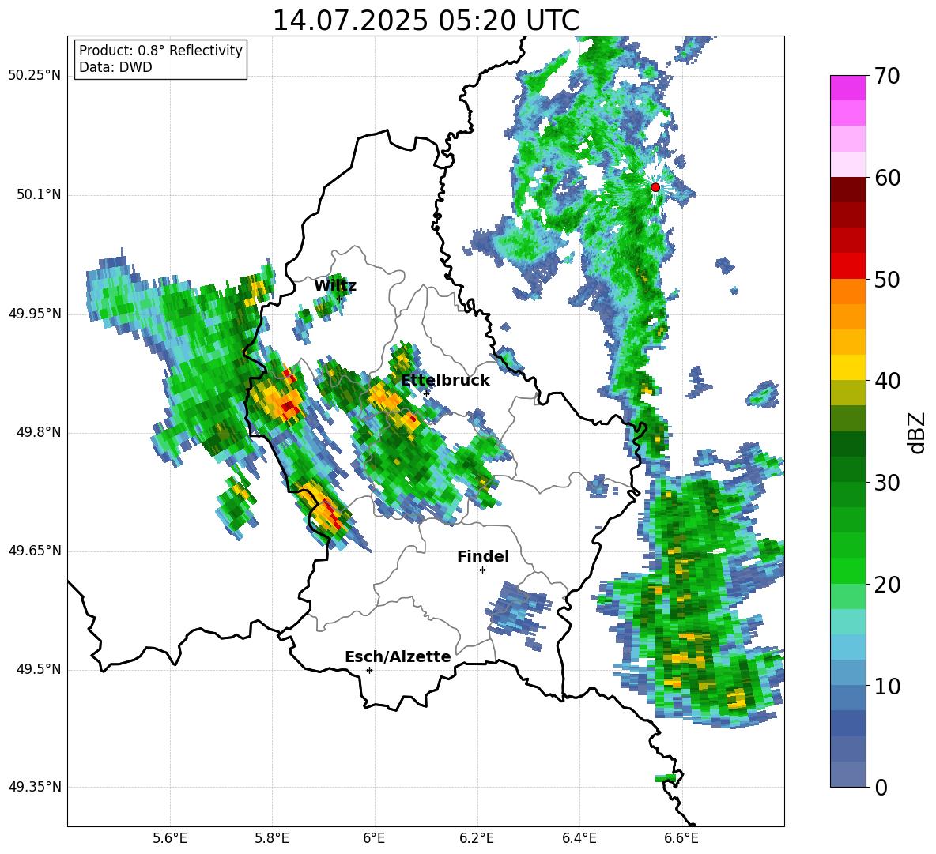Click the dBZ colorbar label

tap(918, 432)
